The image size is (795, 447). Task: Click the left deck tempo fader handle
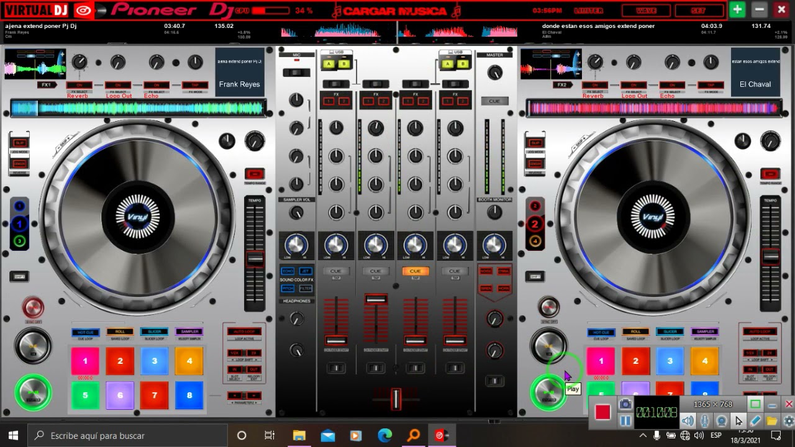[255, 258]
